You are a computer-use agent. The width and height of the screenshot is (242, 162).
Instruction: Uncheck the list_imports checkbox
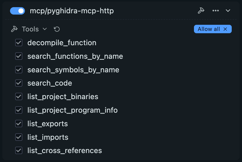[x=19, y=137]
